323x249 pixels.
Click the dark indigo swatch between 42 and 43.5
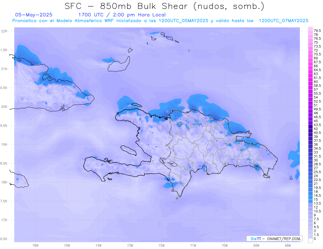[x=310, y=127]
